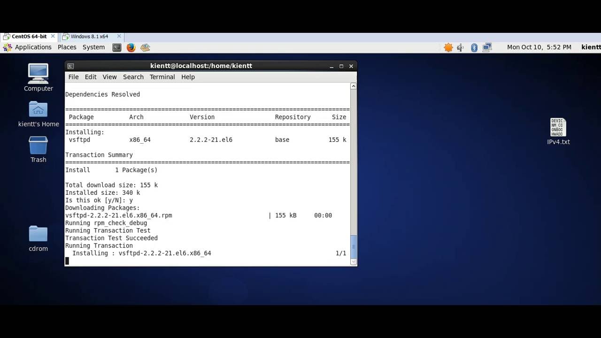Click the vsftpd-2.2.2-21.el6.x86_64.rpm filename

click(119, 215)
